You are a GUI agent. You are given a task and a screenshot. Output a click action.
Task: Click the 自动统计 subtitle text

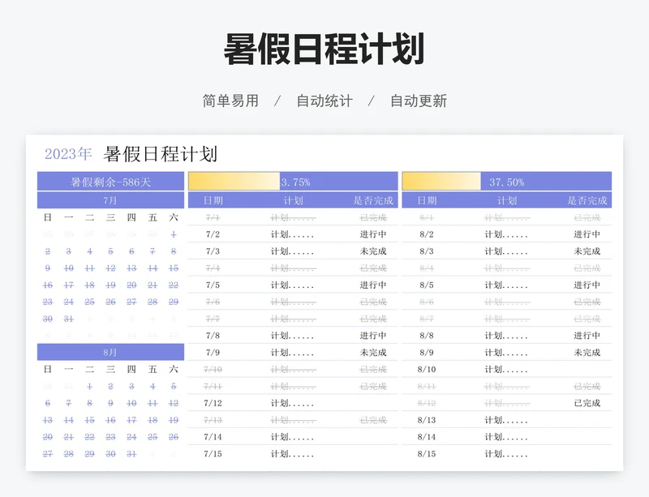[324, 101]
